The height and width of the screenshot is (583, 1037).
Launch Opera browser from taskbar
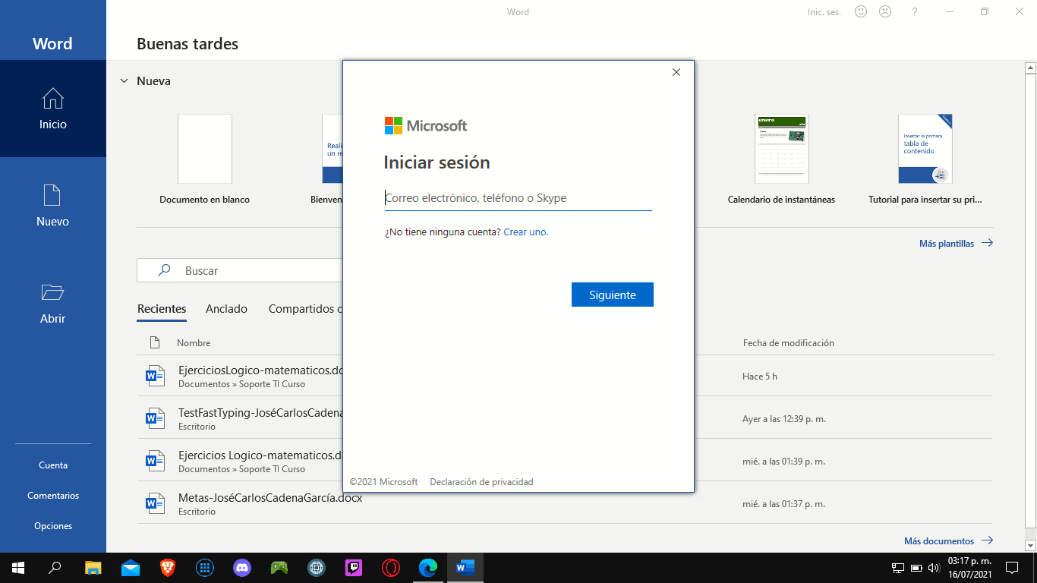(x=391, y=568)
